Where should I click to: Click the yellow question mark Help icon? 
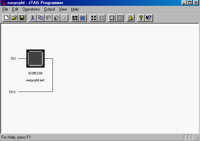tap(141, 18)
